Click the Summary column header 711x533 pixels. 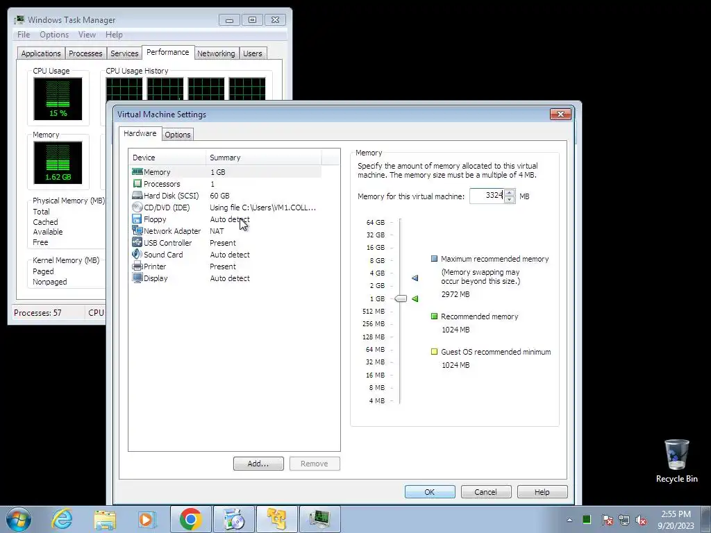pos(263,158)
